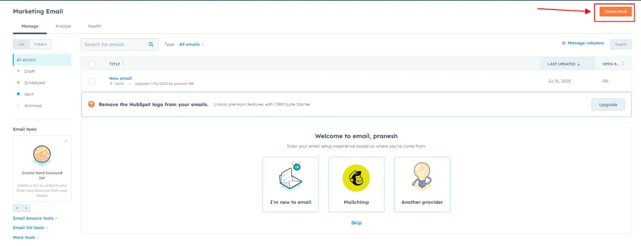Click the orange upgrade arrow icon
Image resolution: width=641 pixels, height=246 pixels.
(91, 104)
